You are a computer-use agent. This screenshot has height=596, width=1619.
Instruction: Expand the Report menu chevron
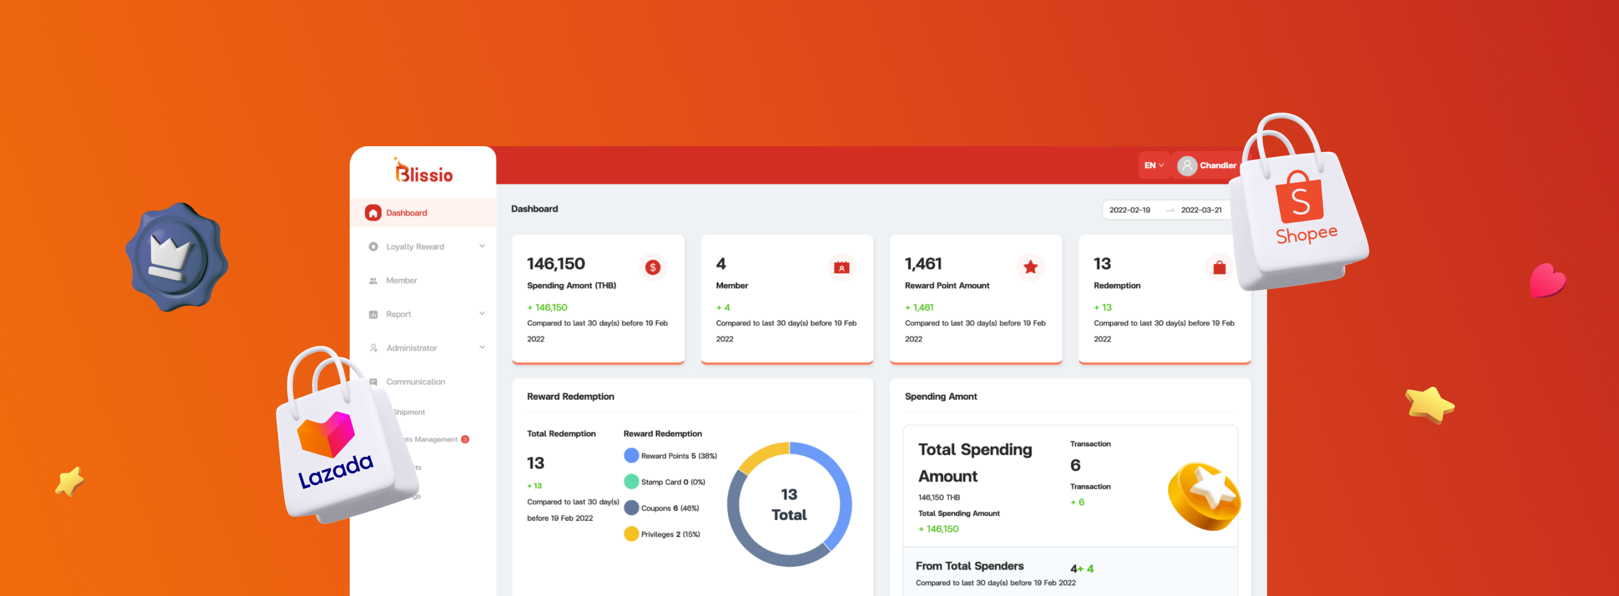click(482, 314)
